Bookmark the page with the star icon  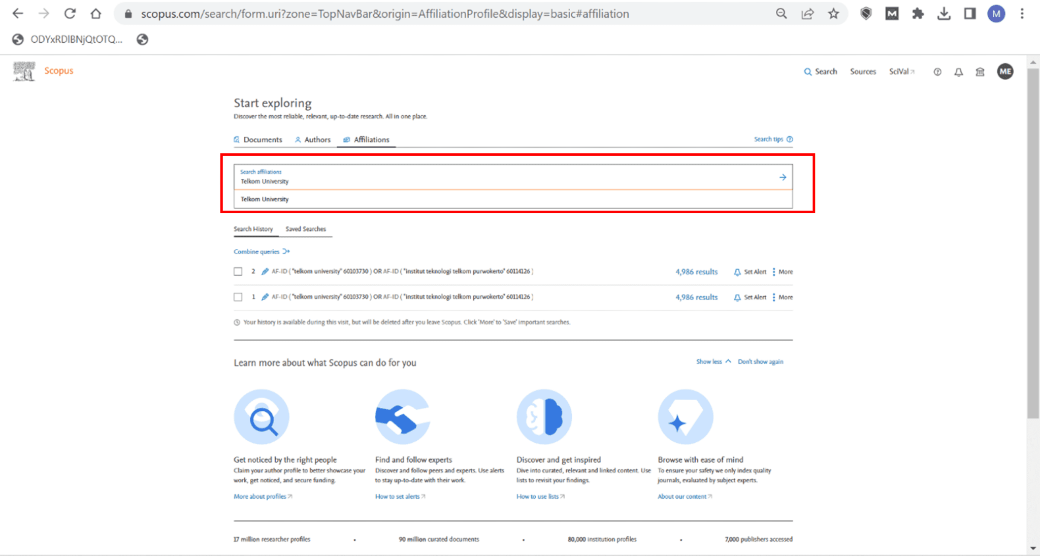833,14
